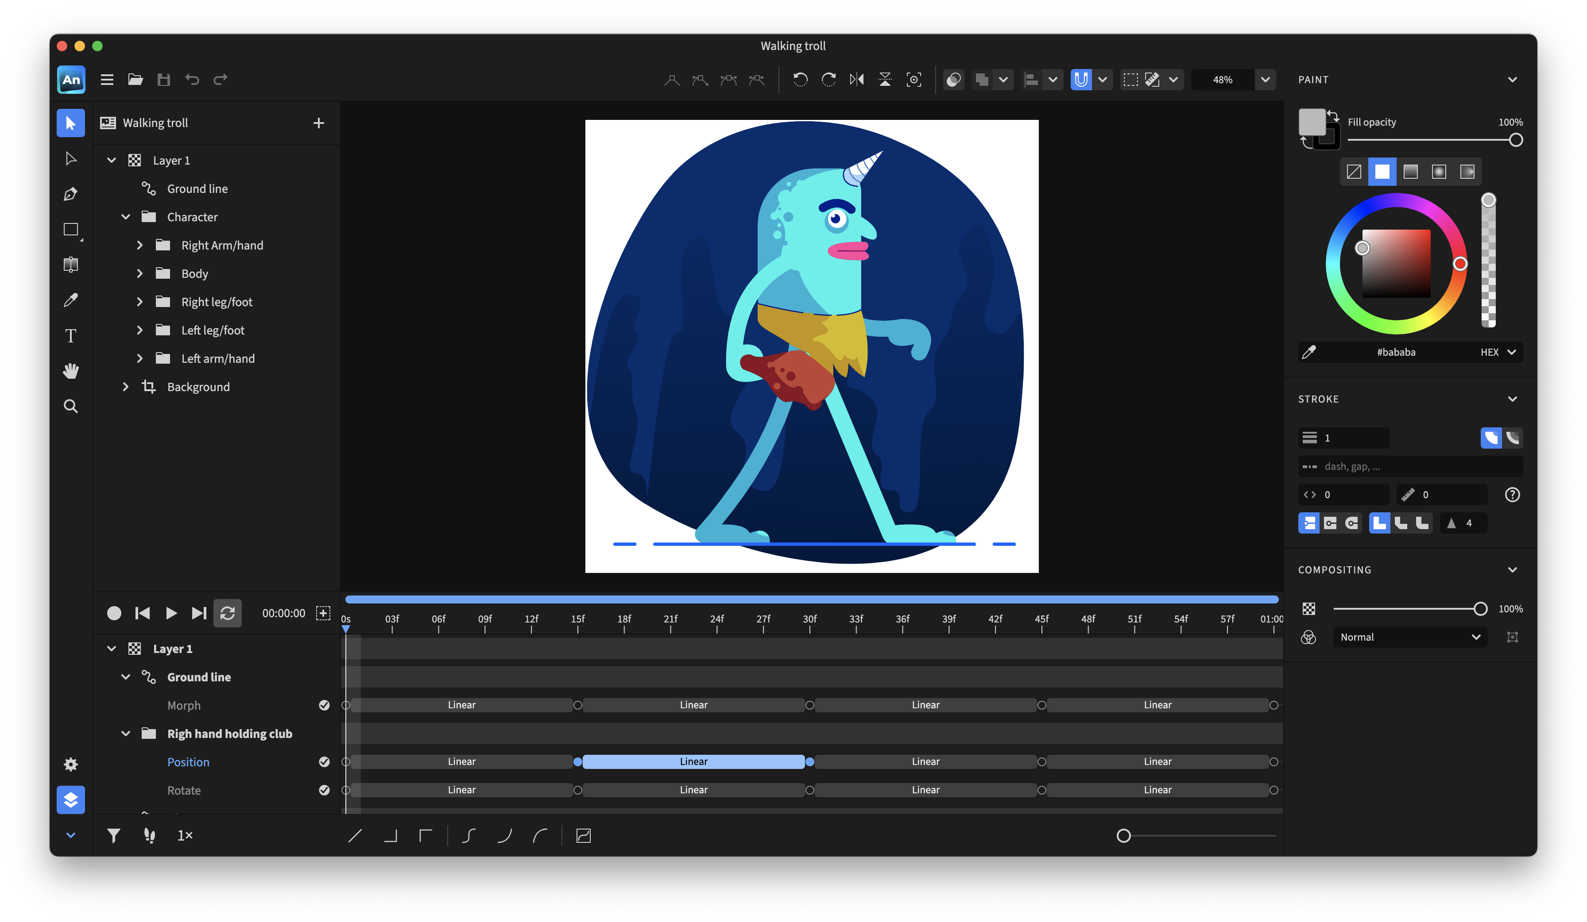The width and height of the screenshot is (1587, 922).
Task: Toggle snapping with the magnet icon
Action: 1081,79
